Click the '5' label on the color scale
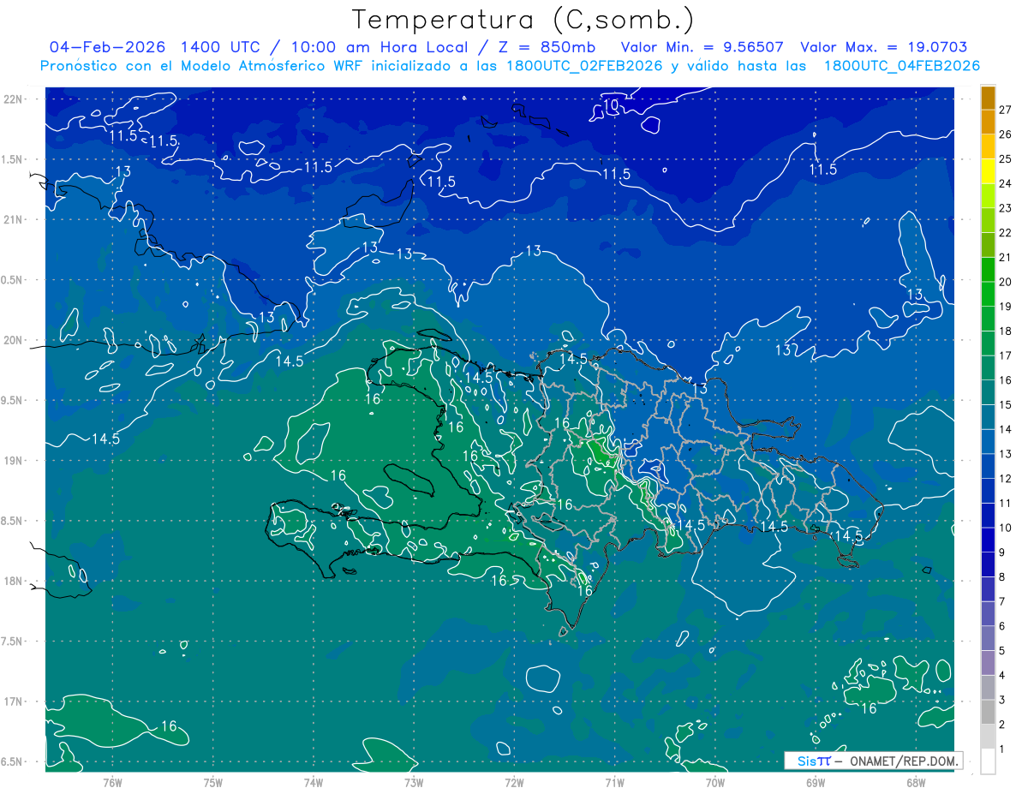1028x794 pixels. pos(1002,651)
